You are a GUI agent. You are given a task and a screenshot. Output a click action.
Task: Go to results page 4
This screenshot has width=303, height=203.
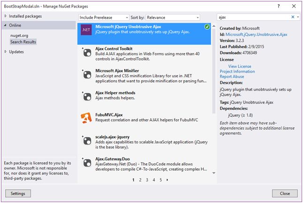[x=154, y=180]
